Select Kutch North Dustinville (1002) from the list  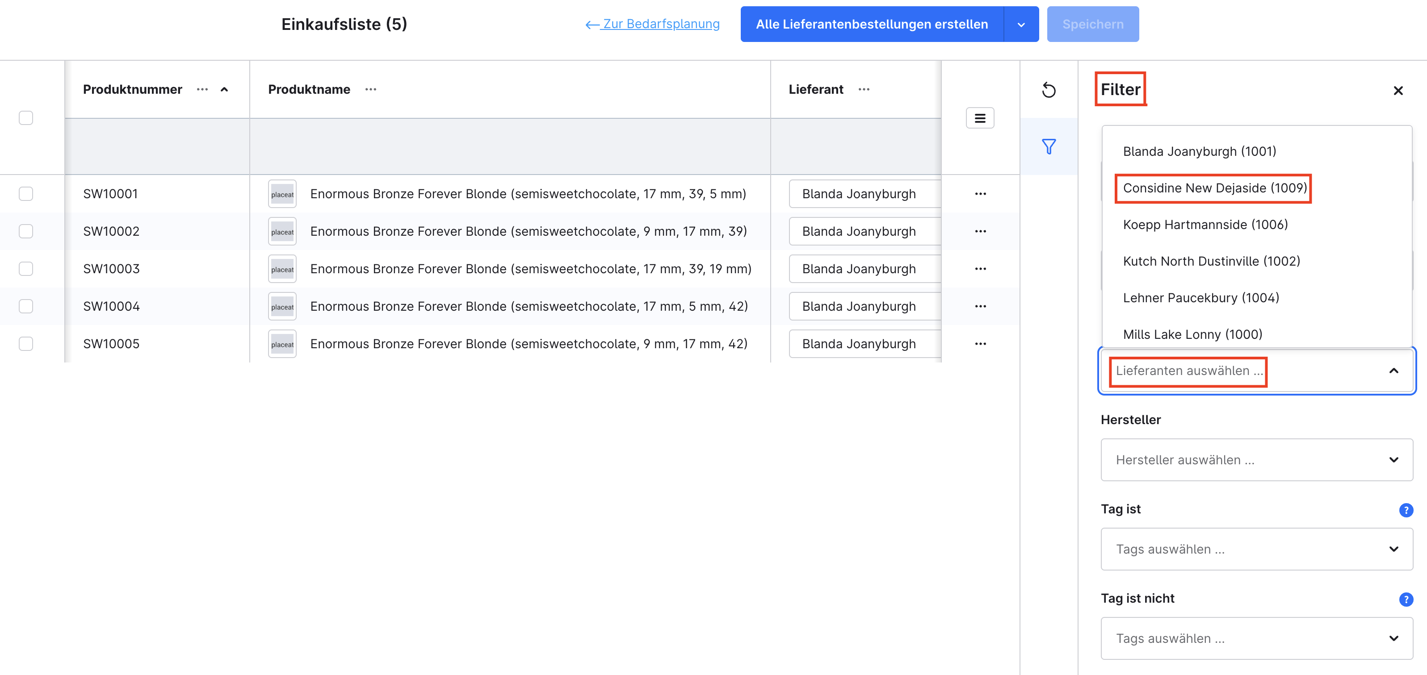point(1211,261)
